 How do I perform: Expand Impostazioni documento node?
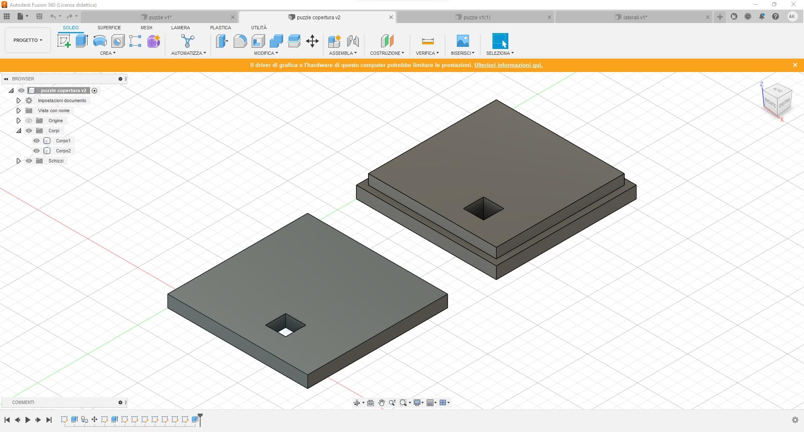tap(18, 100)
